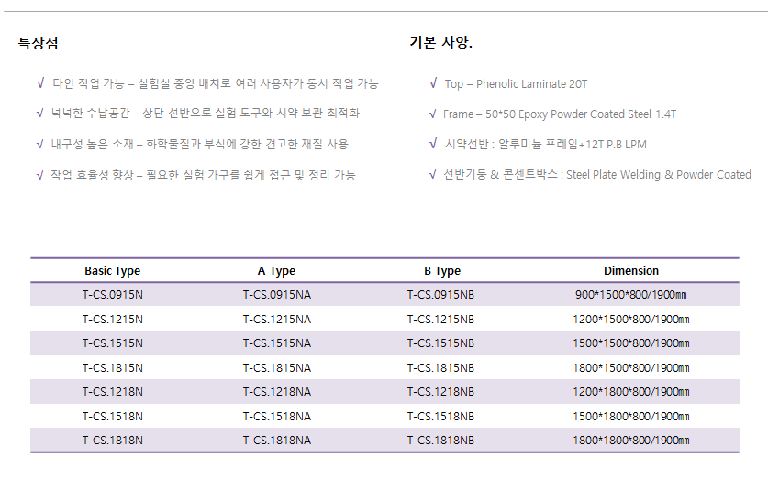
Task: Click the Dimension column header
Action: (x=631, y=271)
